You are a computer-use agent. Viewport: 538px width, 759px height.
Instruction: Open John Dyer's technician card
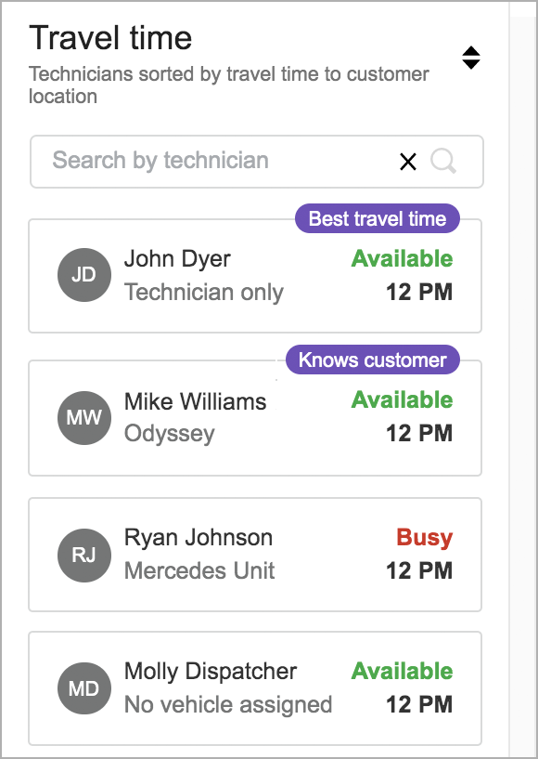tap(255, 276)
